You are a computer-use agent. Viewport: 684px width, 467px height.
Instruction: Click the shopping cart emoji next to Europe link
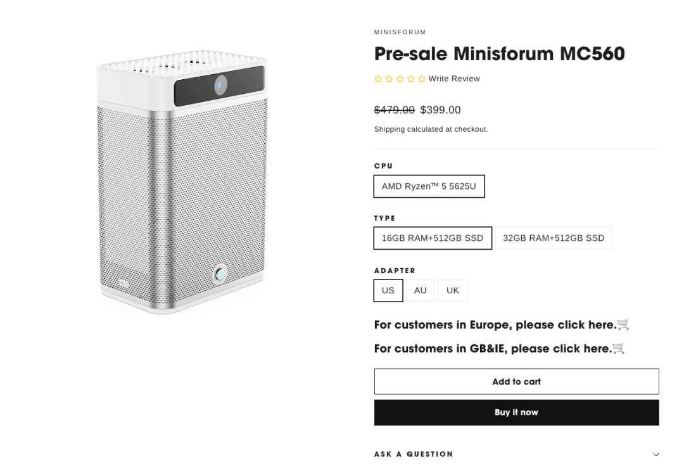[x=622, y=324]
